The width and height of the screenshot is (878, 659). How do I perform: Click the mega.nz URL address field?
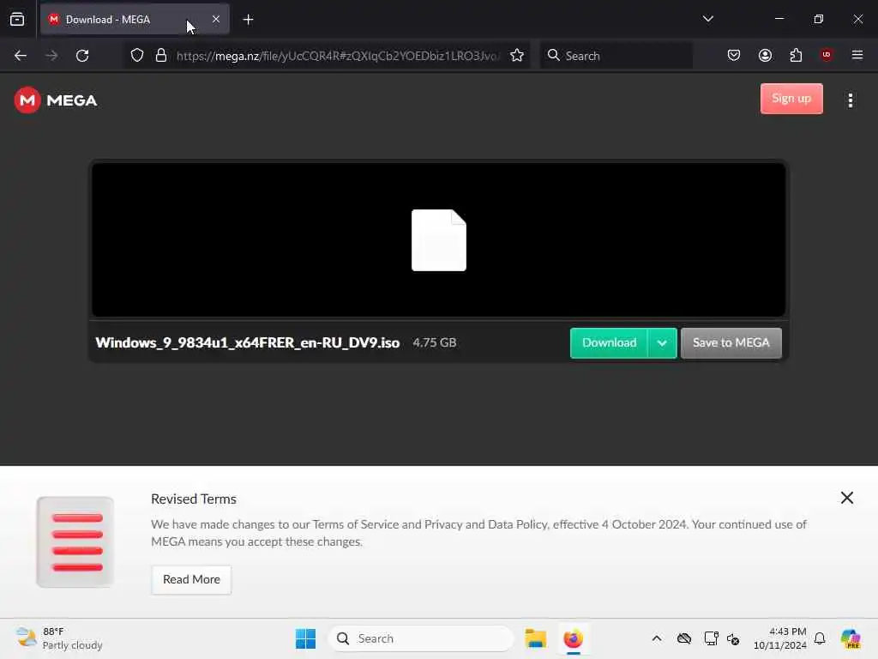[x=337, y=56]
